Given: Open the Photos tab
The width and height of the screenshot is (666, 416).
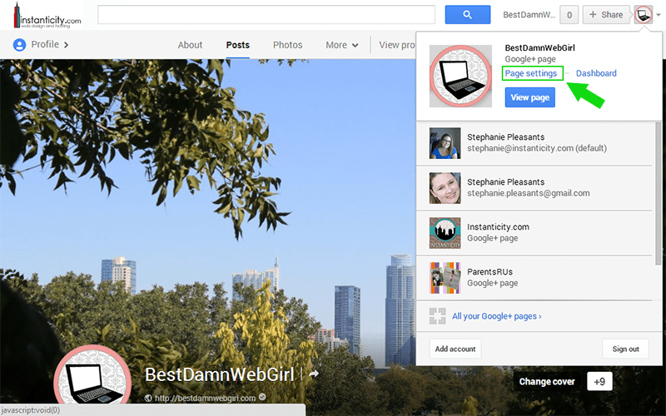Looking at the screenshot, I should click(287, 45).
